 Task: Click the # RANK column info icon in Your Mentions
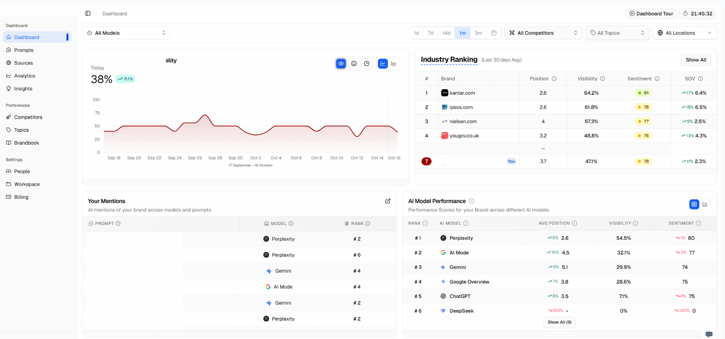tap(367, 223)
